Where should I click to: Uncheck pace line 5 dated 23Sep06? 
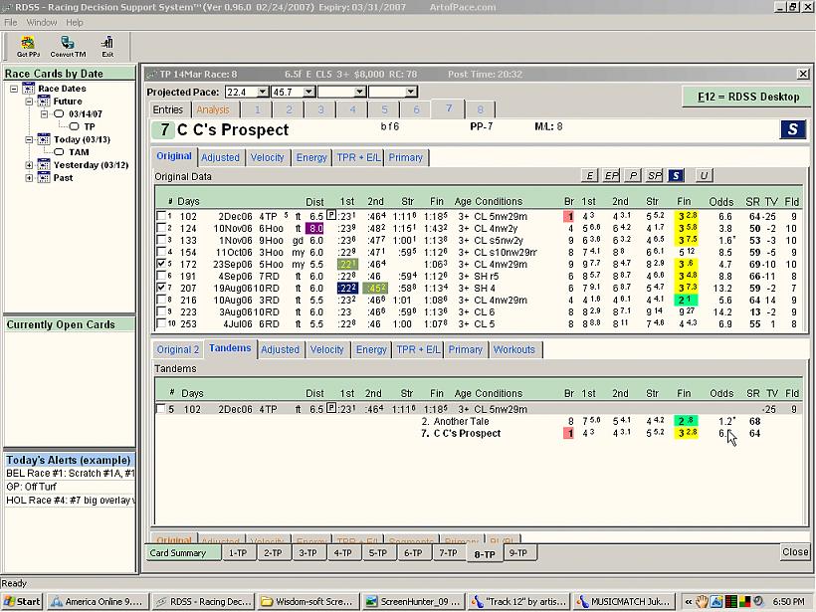(161, 264)
